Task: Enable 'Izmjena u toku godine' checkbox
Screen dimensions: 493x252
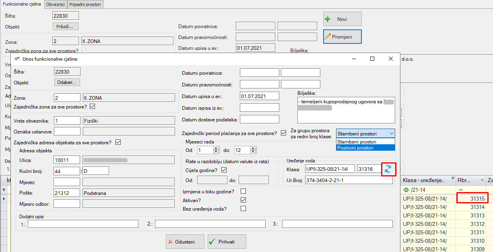Action: tap(243, 191)
